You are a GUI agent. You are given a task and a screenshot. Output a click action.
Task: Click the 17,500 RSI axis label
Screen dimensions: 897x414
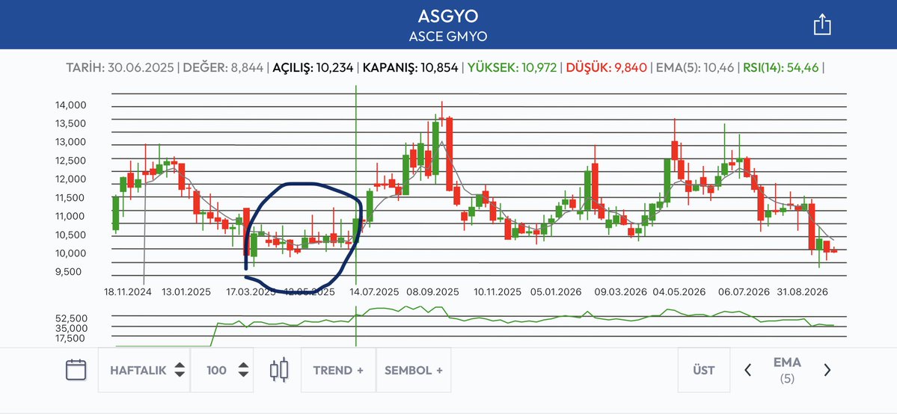[x=73, y=338]
